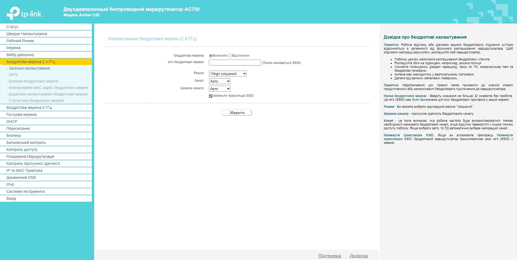Go to Швидке Налаштування menu
The width and height of the screenshot is (517, 260).
click(27, 34)
